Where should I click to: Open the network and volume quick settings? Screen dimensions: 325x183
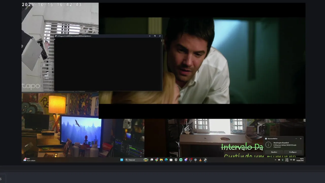point(292,160)
